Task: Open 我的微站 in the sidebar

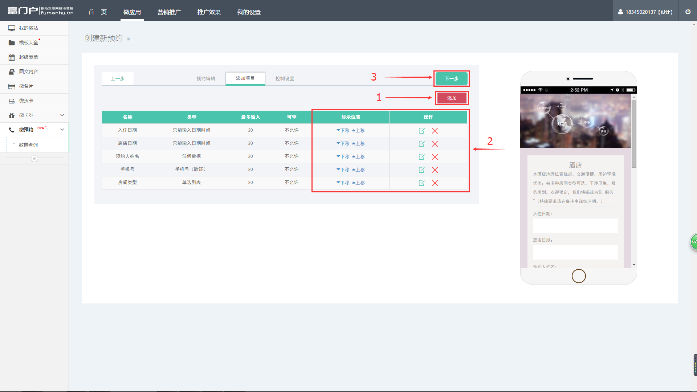Action: coord(34,28)
